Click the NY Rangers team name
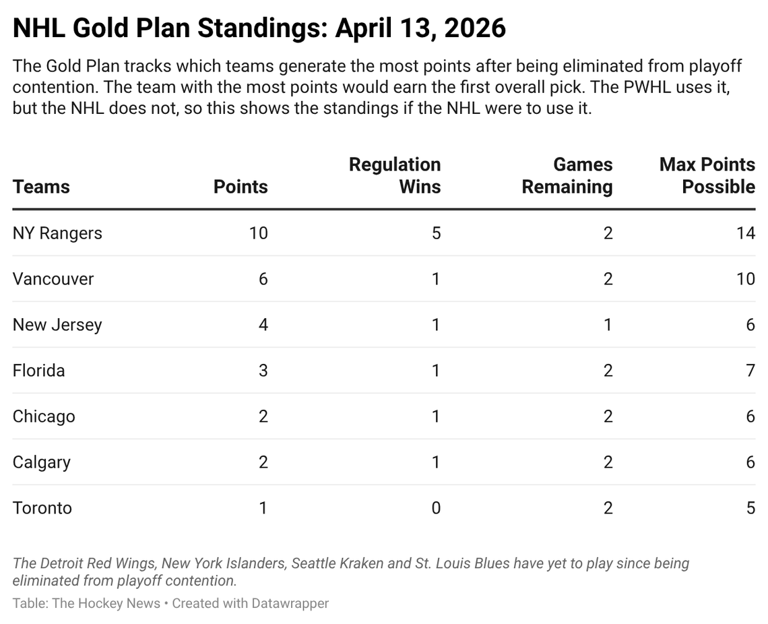This screenshot has height=624, width=768. pyautogui.click(x=57, y=233)
